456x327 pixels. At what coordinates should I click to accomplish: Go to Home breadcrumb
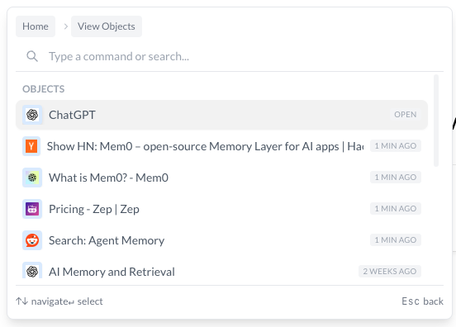[x=36, y=26]
